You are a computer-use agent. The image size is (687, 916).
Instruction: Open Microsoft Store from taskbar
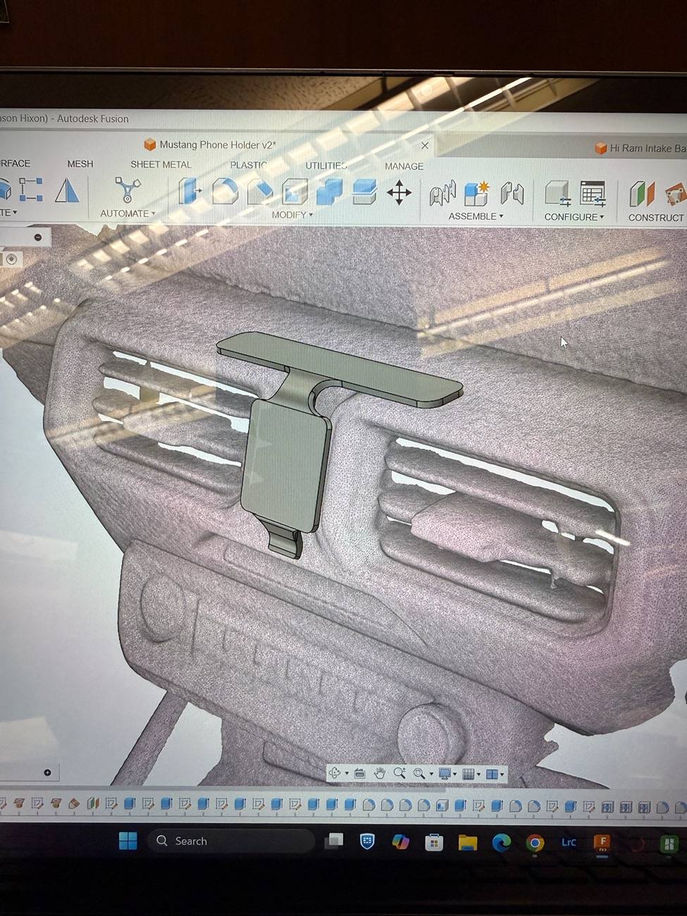(433, 842)
